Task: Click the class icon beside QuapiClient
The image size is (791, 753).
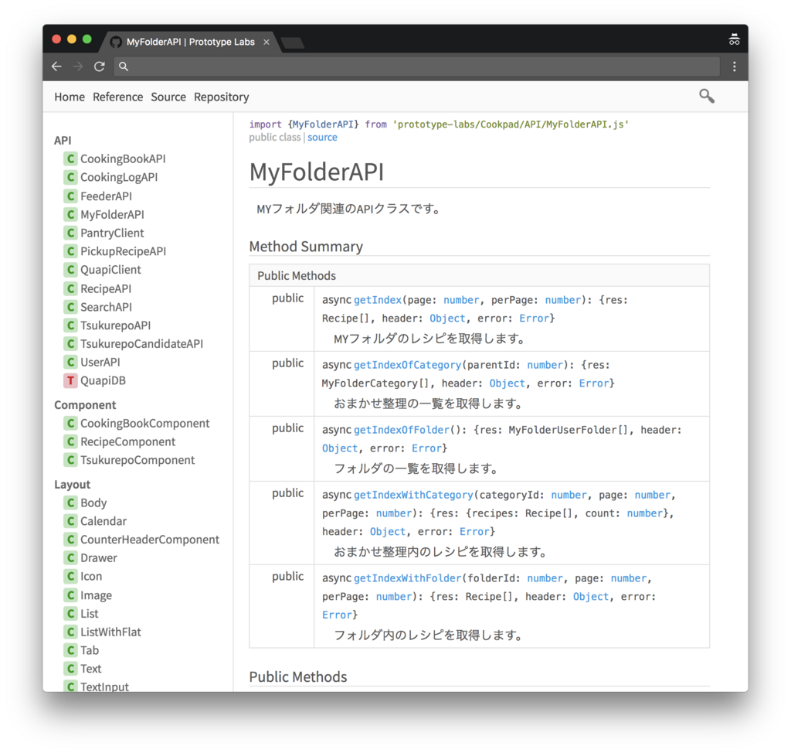Action: [x=70, y=270]
